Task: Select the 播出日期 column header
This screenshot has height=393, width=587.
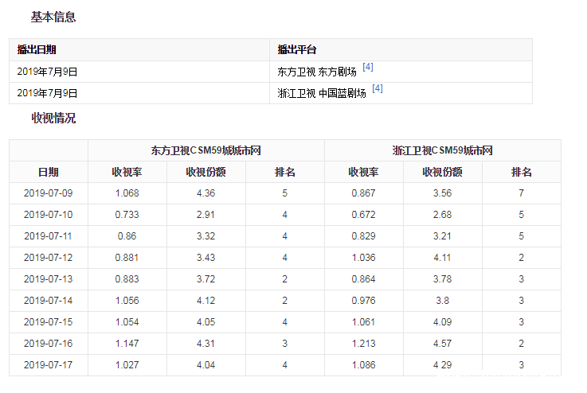Action: pyautogui.click(x=37, y=50)
